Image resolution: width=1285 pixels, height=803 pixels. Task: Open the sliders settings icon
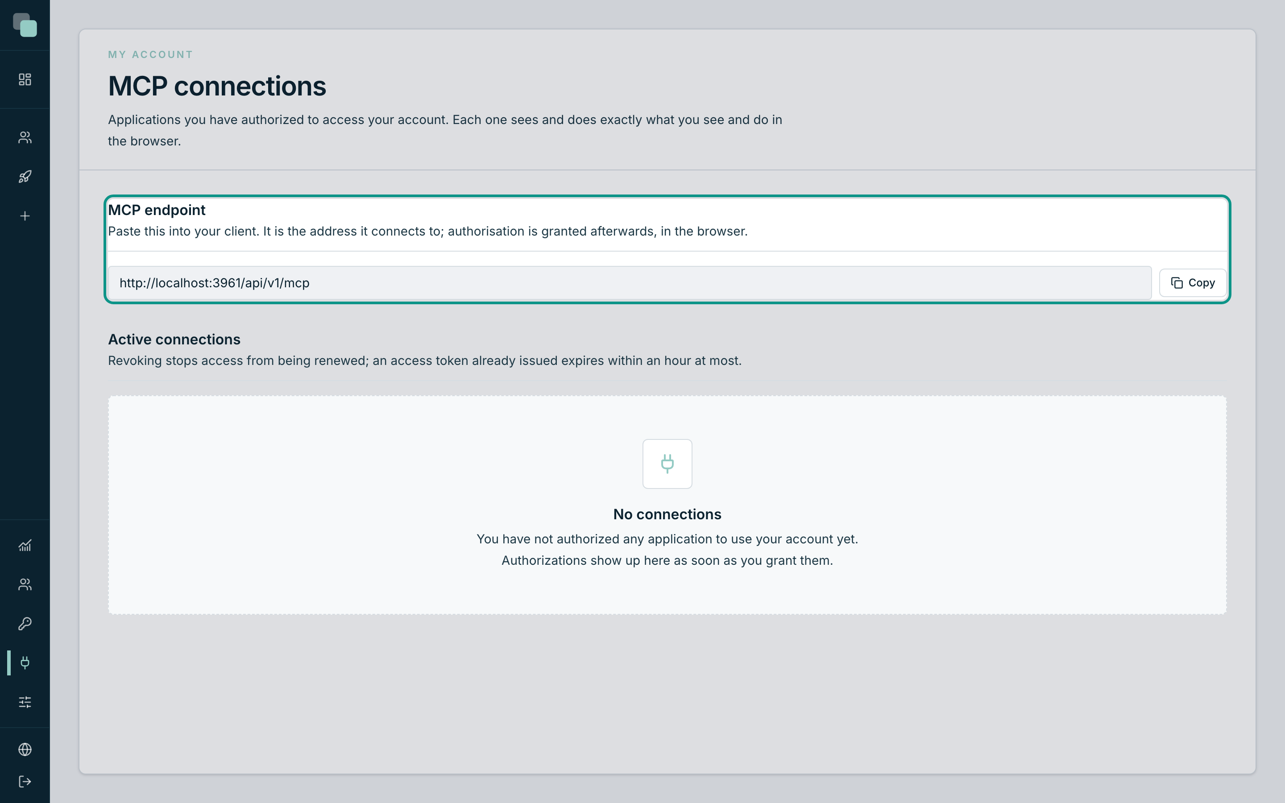coord(25,702)
